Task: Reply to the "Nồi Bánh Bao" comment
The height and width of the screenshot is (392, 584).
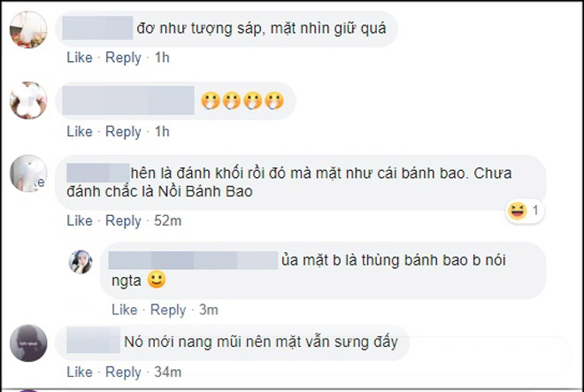Action: [x=123, y=220]
